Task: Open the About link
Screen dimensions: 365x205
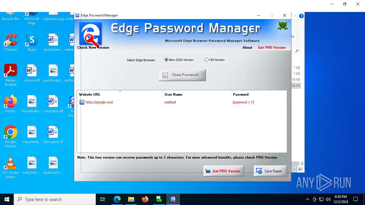Action: coord(247,48)
